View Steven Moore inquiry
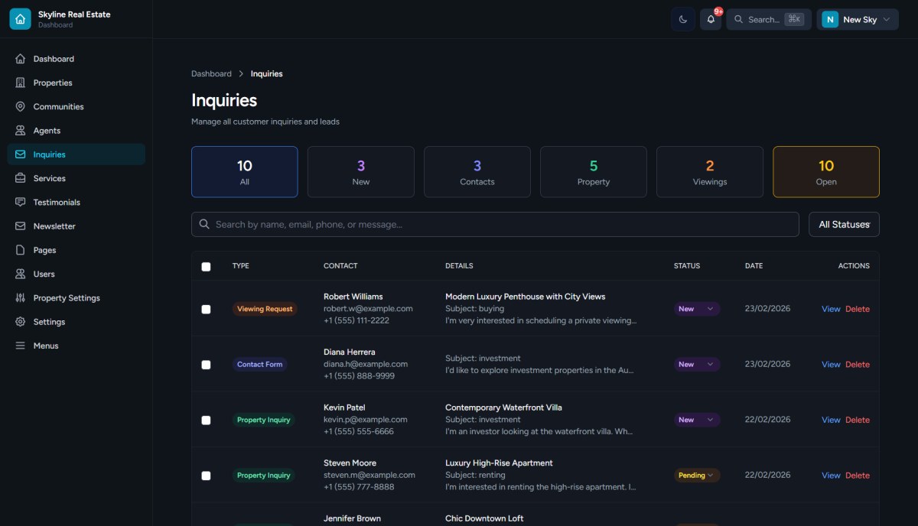This screenshot has width=918, height=526. click(831, 476)
